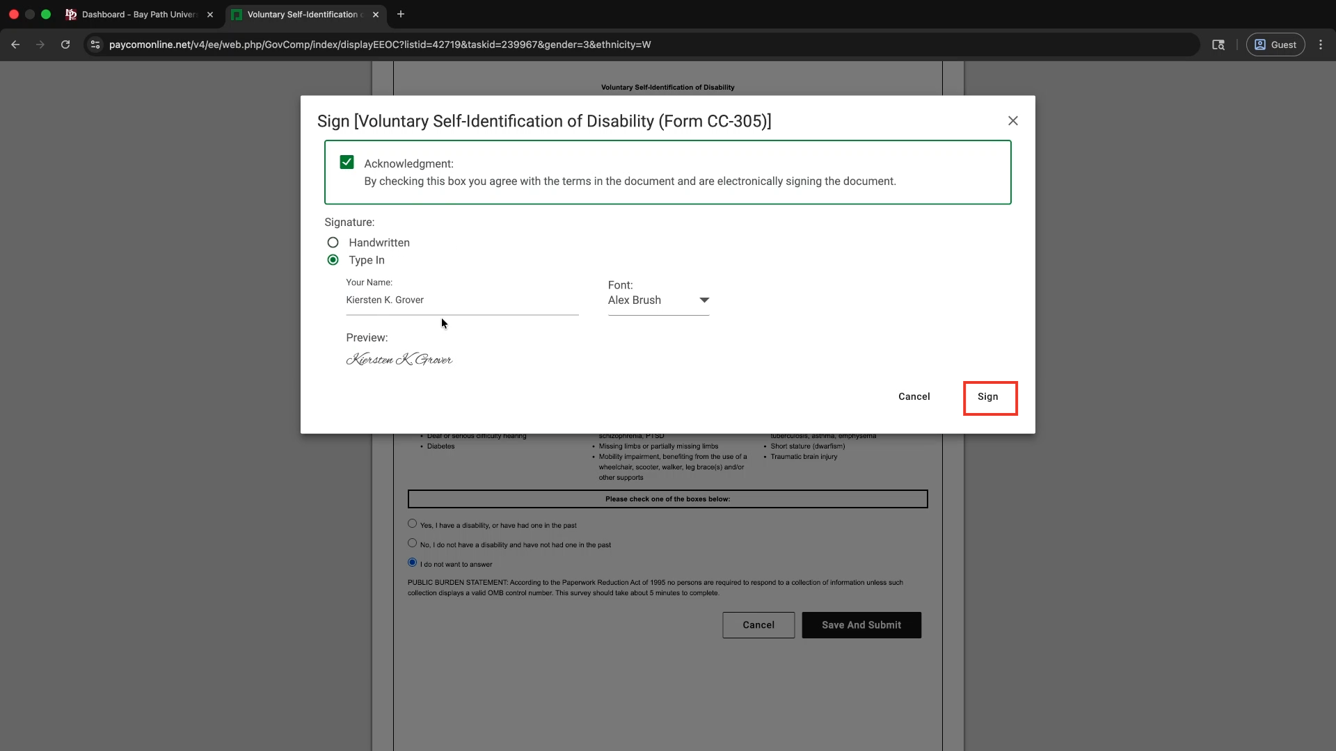Reload the page with the refresh icon
The image size is (1336, 751).
coord(65,45)
